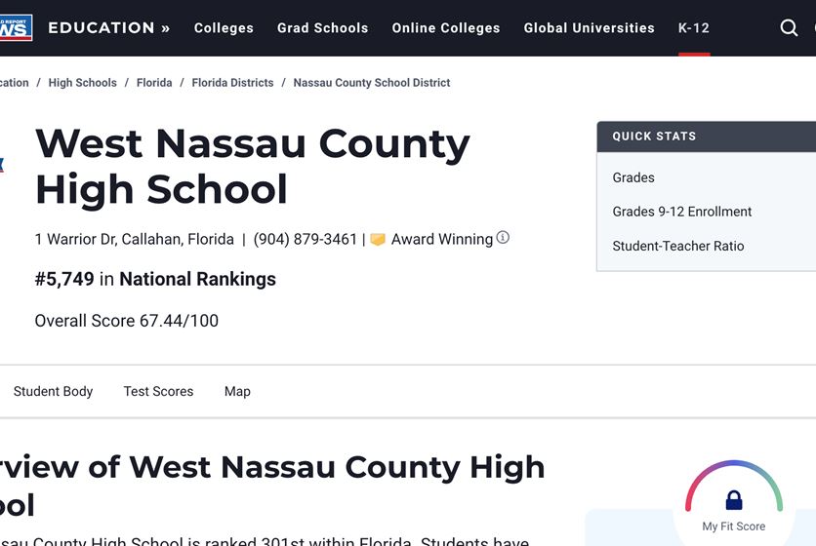Click the Award Winning badge icon
Viewport: 816px width, 546px height.
tap(378, 239)
